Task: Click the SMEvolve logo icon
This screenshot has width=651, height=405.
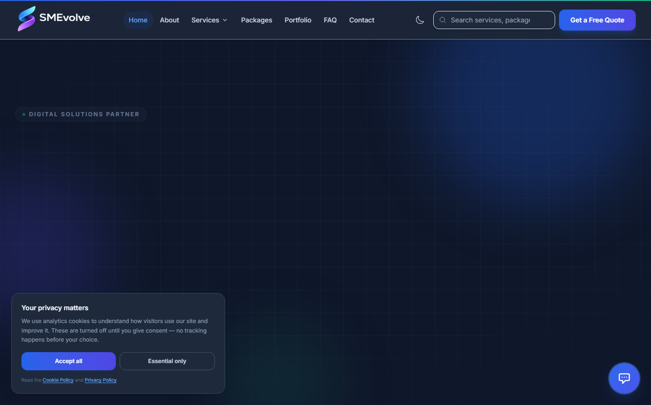Action: (x=27, y=19)
